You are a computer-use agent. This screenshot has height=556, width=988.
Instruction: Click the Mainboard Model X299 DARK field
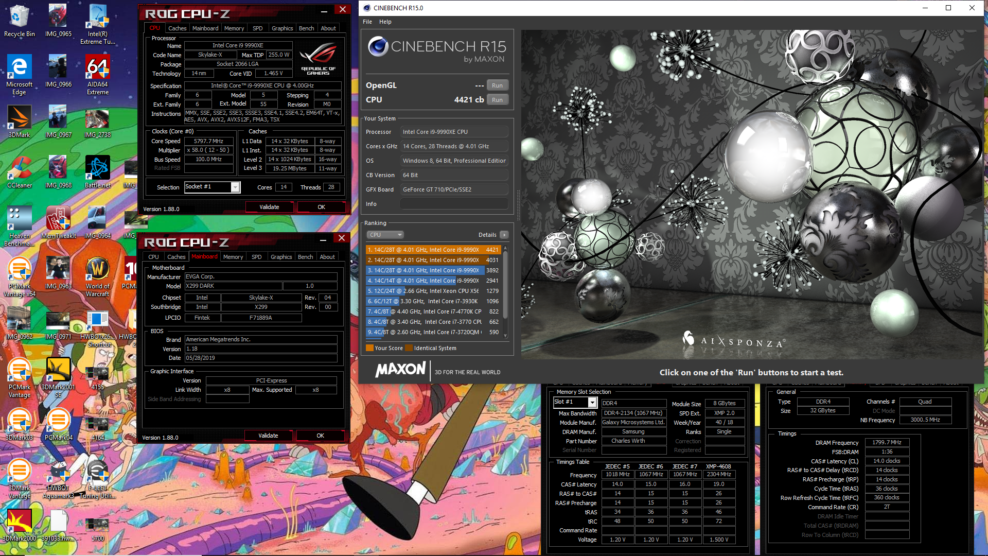(x=233, y=286)
